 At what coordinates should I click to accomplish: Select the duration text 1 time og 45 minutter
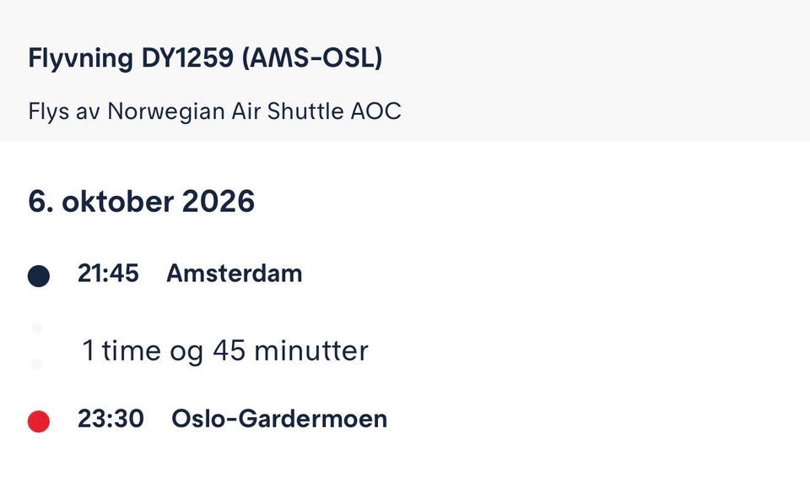pos(225,350)
